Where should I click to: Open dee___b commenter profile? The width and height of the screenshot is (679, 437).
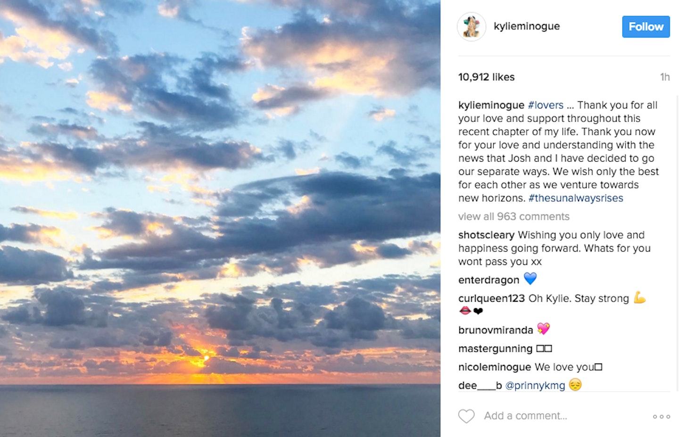click(x=480, y=385)
